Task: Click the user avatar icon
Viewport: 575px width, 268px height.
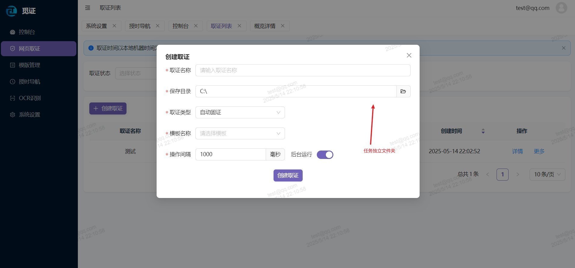Action: click(x=561, y=8)
